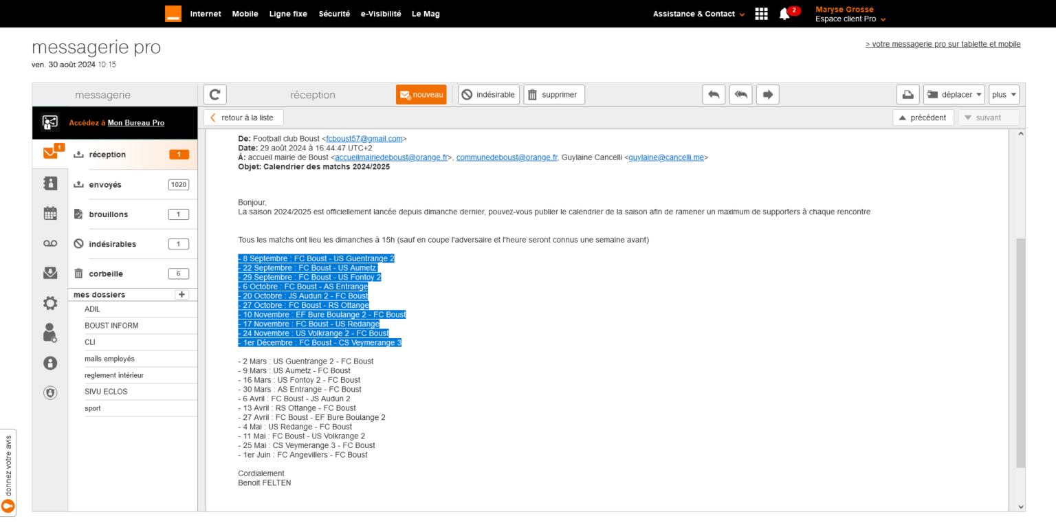Click the nouveau message button
This screenshot has width=1056, height=525.
[x=421, y=95]
